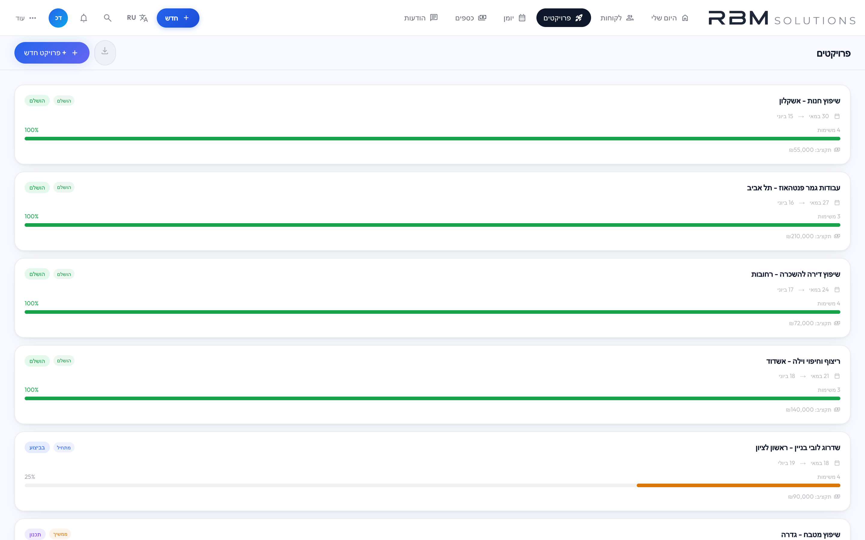The height and width of the screenshot is (540, 865).
Task: Click budget icon next to ₪90,000
Action: (837, 497)
